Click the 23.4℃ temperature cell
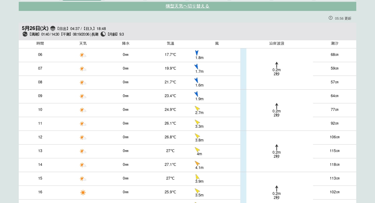 tap(170, 96)
